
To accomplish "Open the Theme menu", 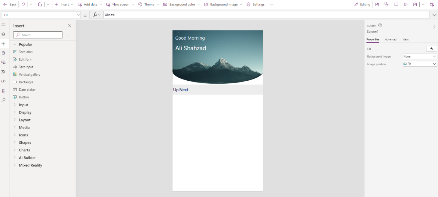I will (x=149, y=5).
